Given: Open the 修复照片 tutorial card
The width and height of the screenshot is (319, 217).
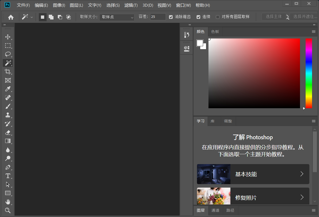Looking at the screenshot, I should click(253, 196).
